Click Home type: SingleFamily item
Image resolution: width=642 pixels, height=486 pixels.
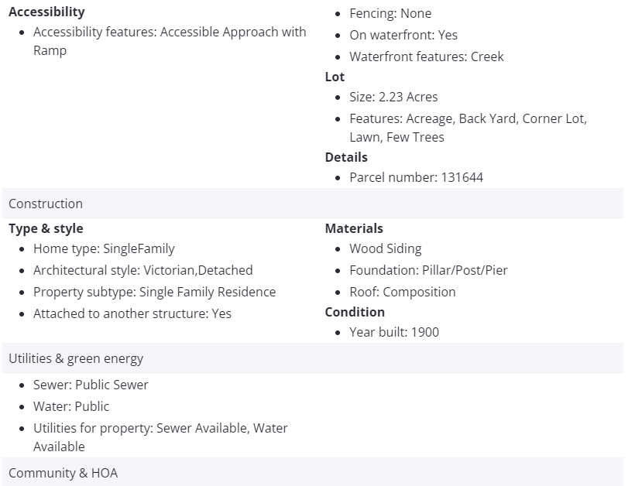click(104, 248)
